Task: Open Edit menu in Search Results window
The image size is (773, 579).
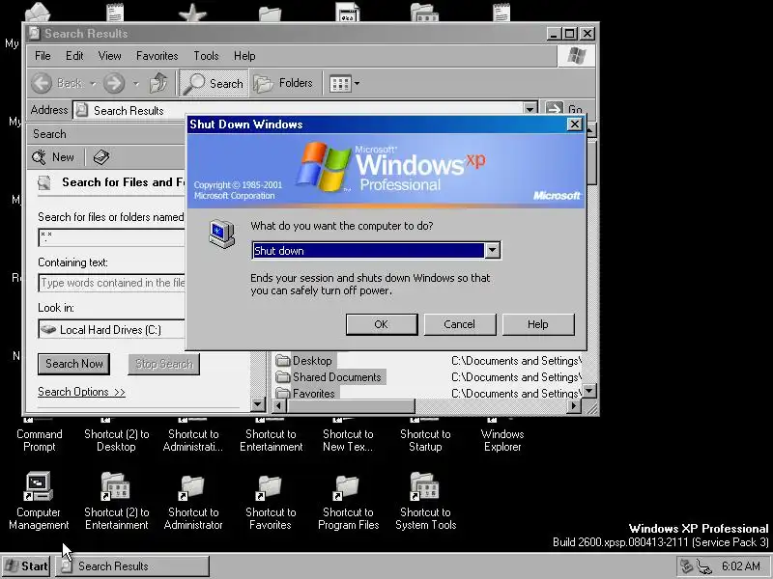Action: pos(74,56)
